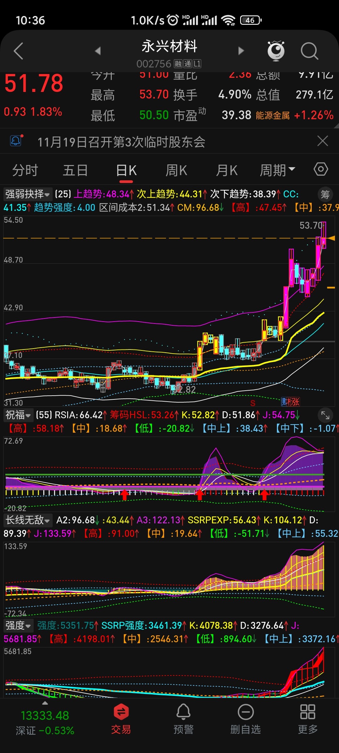Tap the L1 level tag
The width and height of the screenshot is (339, 753).
tap(197, 64)
